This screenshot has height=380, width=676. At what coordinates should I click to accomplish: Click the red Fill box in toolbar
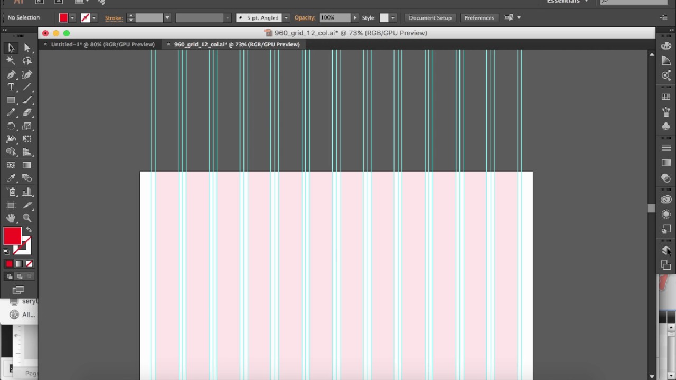click(12, 236)
